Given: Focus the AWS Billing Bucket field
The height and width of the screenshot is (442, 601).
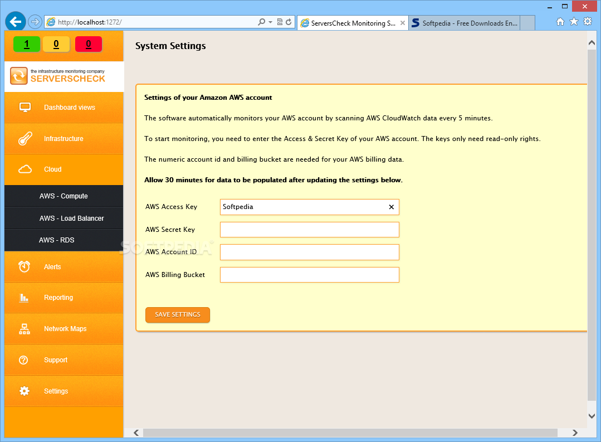Looking at the screenshot, I should click(309, 275).
